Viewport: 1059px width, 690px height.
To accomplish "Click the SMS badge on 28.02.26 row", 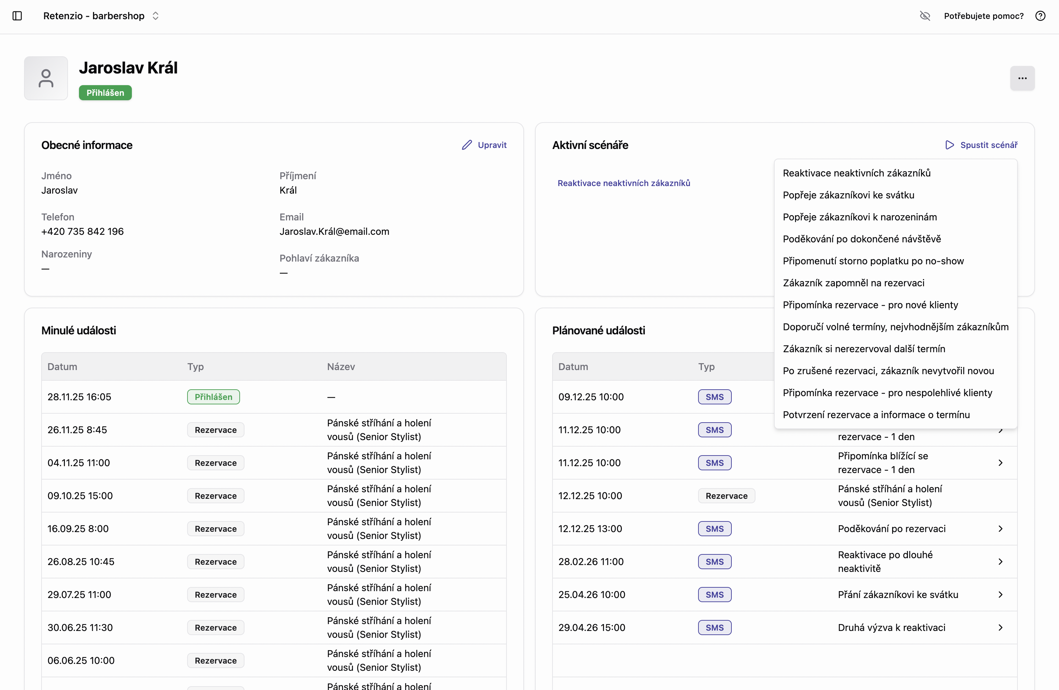I will click(x=714, y=561).
